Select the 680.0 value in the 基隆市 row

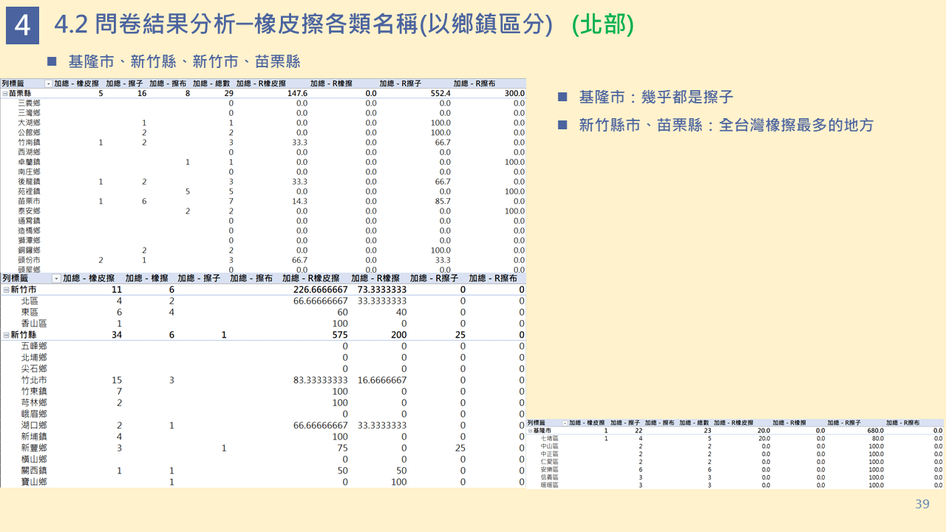pyautogui.click(x=876, y=430)
